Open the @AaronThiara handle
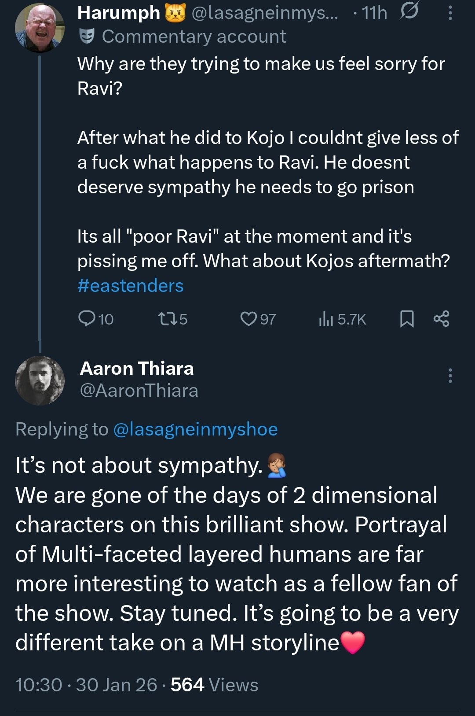Image resolution: width=475 pixels, height=716 pixels. click(139, 391)
